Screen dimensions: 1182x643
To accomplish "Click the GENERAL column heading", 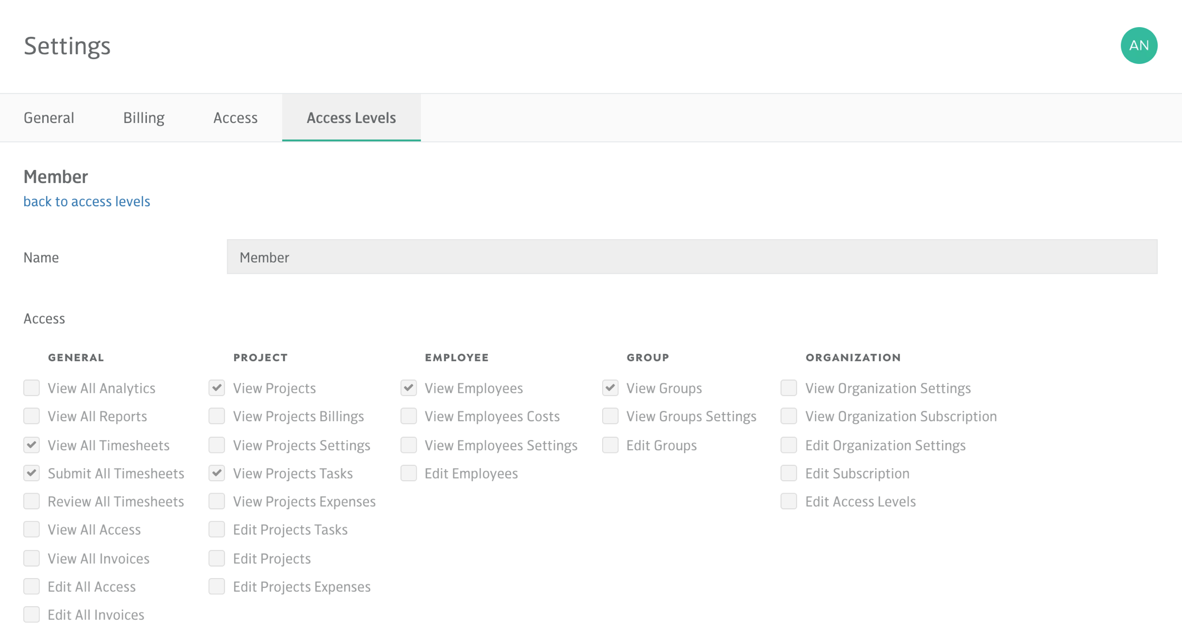I will [x=76, y=357].
